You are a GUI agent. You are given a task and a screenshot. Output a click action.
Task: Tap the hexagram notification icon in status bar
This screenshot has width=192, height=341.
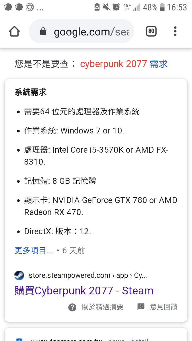click(30, 7)
